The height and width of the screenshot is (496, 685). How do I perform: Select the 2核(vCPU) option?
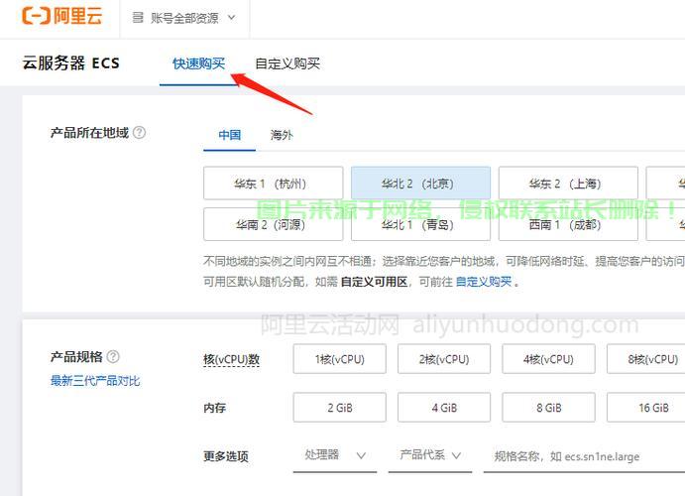pyautogui.click(x=444, y=359)
